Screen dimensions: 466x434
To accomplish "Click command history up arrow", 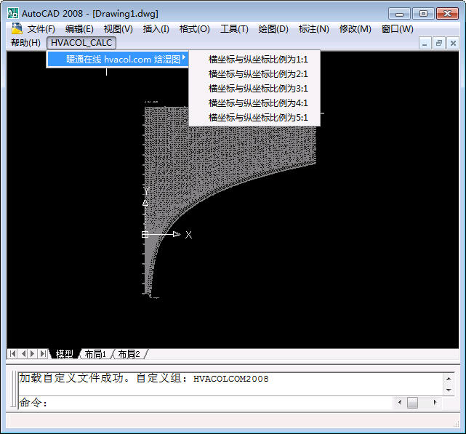I will [x=449, y=379].
